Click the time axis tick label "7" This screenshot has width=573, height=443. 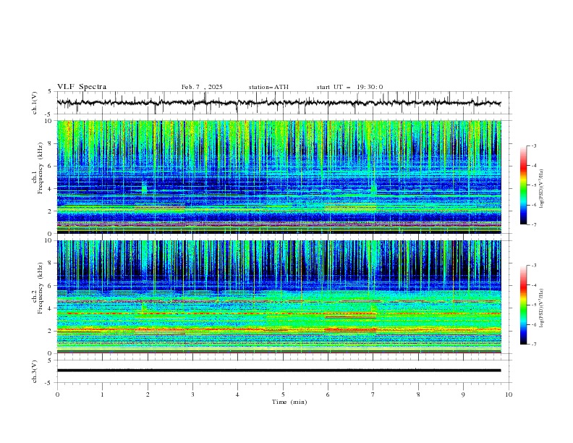tap(373, 395)
